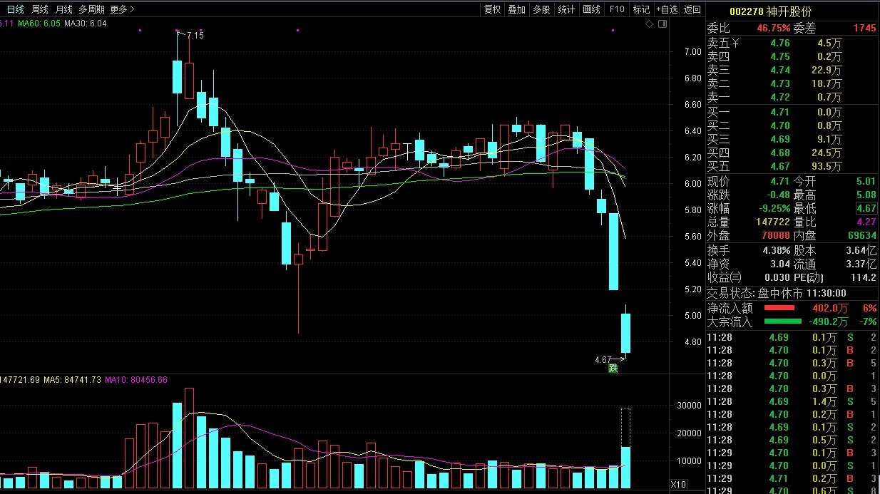
Task: Click the 返回 back button
Action: click(x=692, y=9)
